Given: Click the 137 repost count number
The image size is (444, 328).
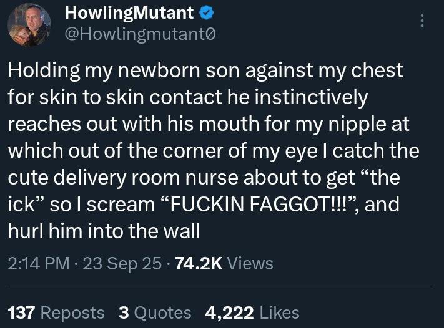Looking at the screenshot, I should (x=21, y=312).
